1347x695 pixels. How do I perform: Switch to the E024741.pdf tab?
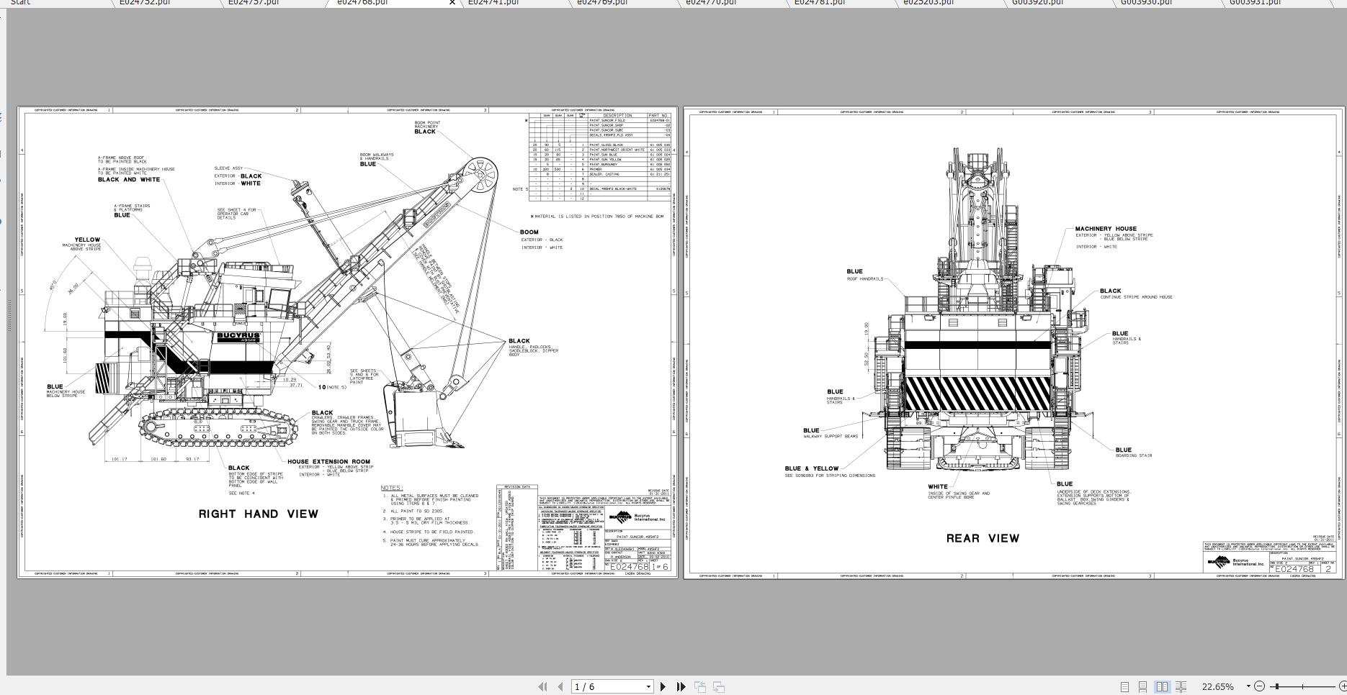(493, 3)
